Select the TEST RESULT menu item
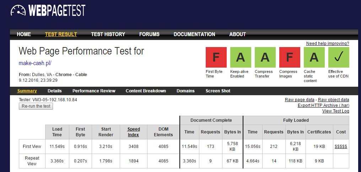The height and width of the screenshot is (172, 361). pos(61,34)
